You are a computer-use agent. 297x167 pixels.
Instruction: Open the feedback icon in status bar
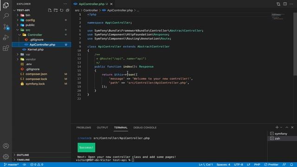tap(284, 165)
